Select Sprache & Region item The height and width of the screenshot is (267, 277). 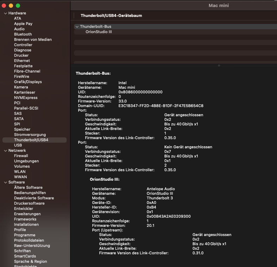tap(31, 261)
